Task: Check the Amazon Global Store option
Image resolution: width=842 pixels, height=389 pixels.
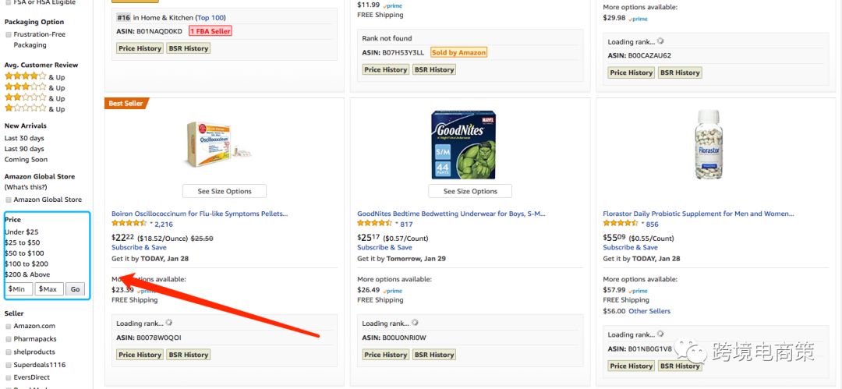Action: tap(9, 200)
